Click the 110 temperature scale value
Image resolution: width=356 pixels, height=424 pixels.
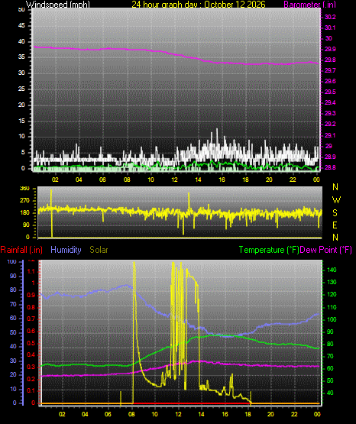[332, 307]
